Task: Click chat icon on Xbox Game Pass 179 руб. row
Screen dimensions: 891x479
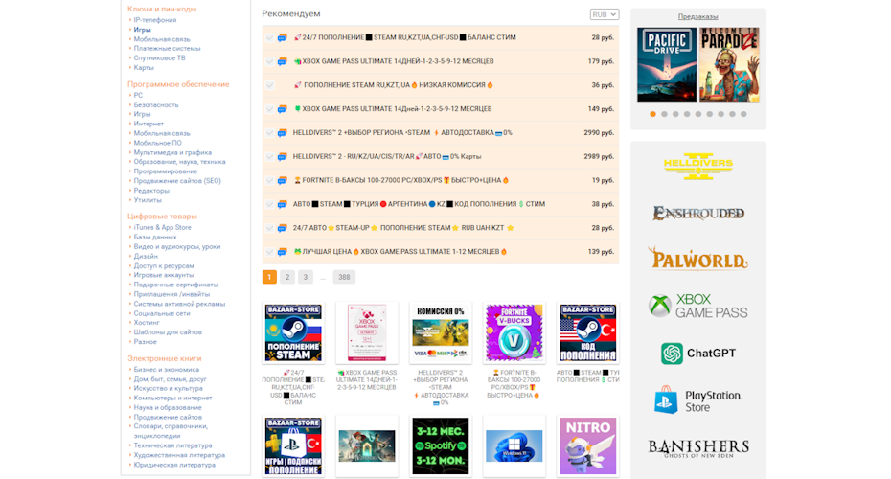Action: [x=283, y=62]
